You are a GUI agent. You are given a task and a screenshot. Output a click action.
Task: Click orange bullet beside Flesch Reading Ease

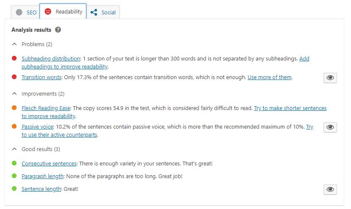[14, 108]
